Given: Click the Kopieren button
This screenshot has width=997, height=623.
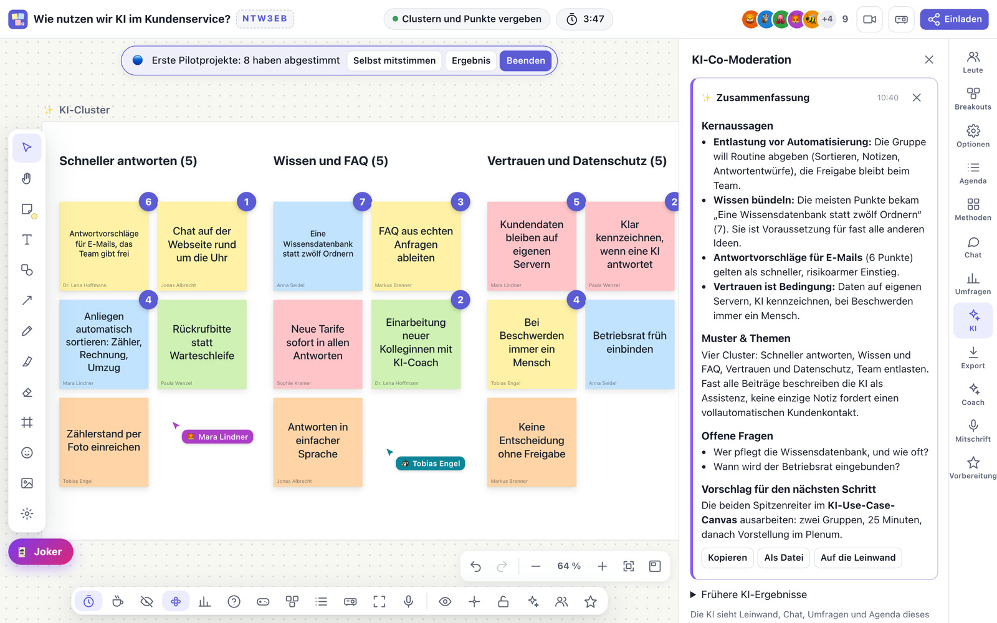Looking at the screenshot, I should tap(727, 558).
